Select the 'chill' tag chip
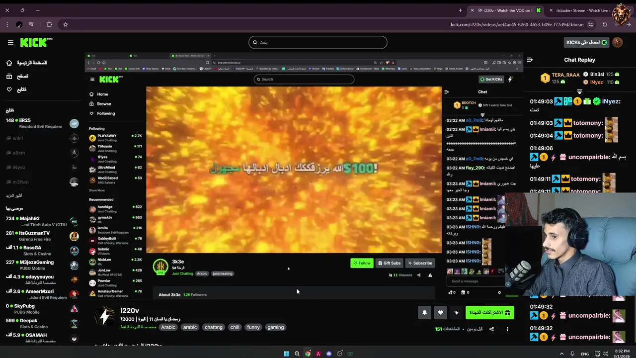Viewport: 636px width, 358px height. [x=235, y=327]
